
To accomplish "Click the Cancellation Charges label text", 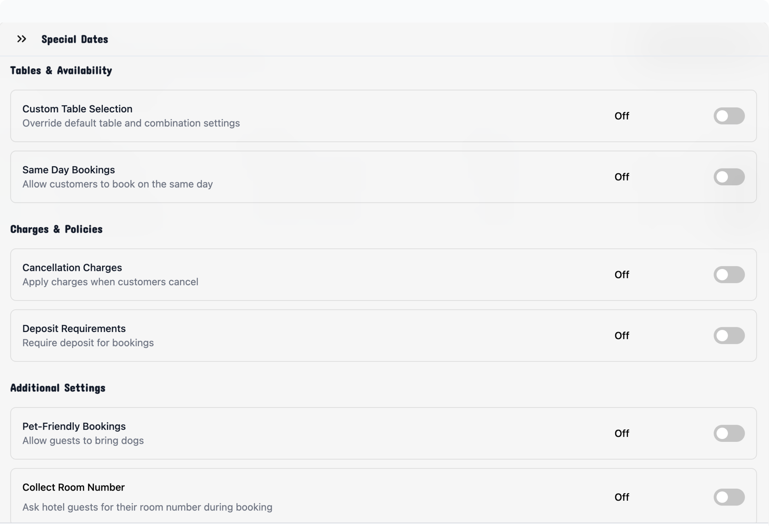I will [x=72, y=268].
